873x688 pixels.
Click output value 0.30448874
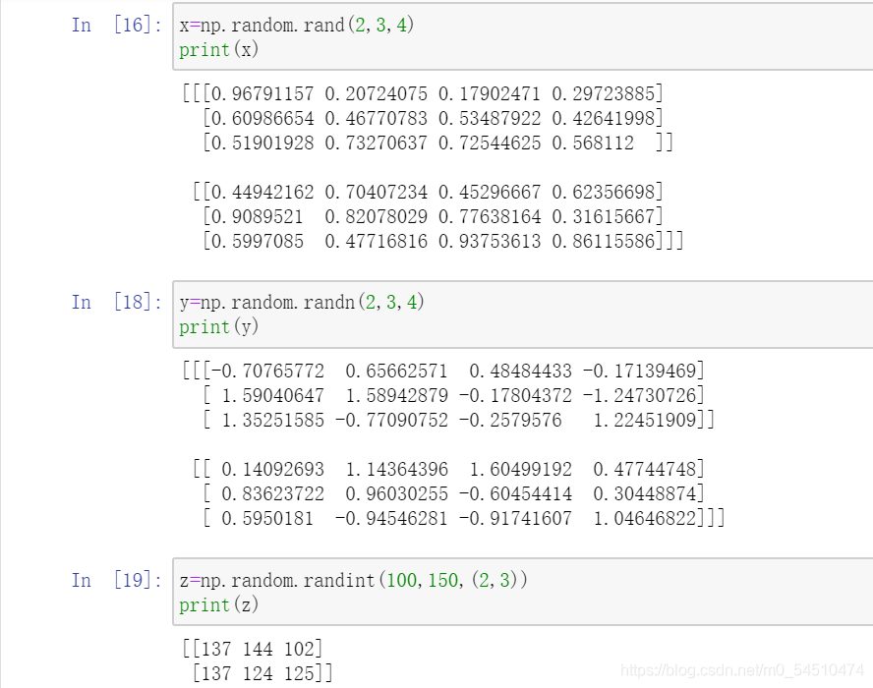click(645, 493)
